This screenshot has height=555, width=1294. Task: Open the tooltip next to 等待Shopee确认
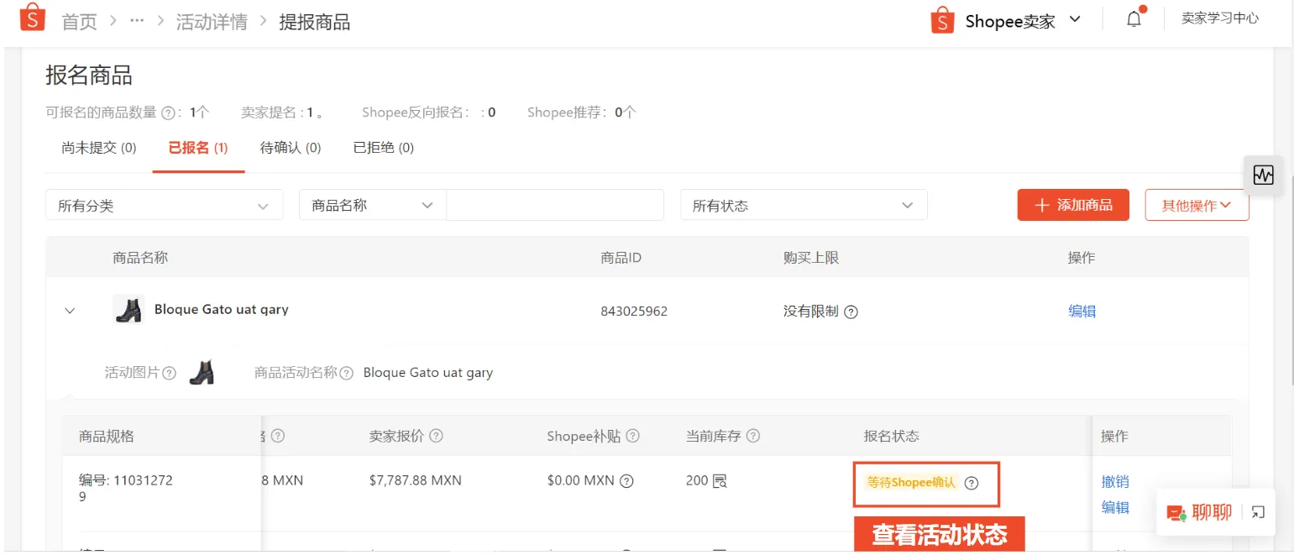972,483
